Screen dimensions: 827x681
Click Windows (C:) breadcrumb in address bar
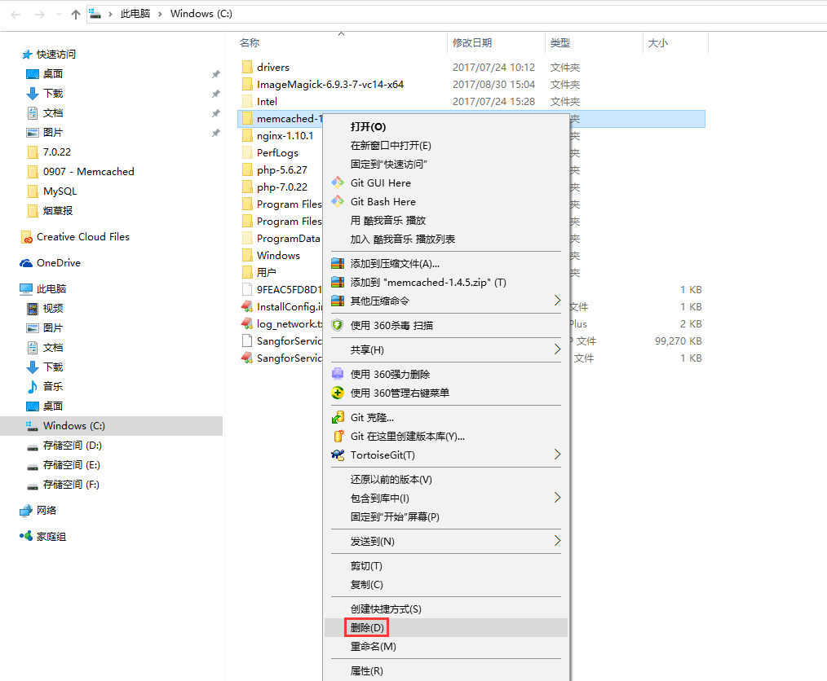click(201, 14)
